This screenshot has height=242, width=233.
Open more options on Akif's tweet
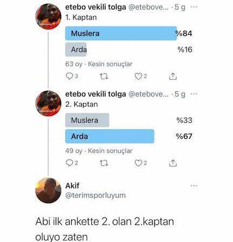[x=194, y=186]
